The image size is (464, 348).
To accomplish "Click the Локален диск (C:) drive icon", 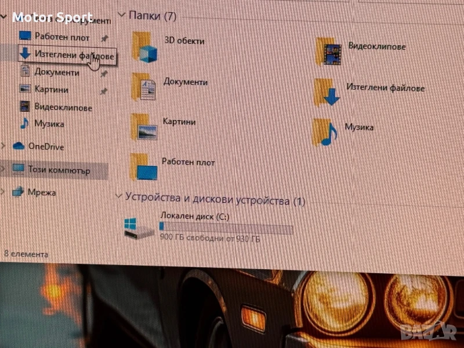I will tap(140, 227).
